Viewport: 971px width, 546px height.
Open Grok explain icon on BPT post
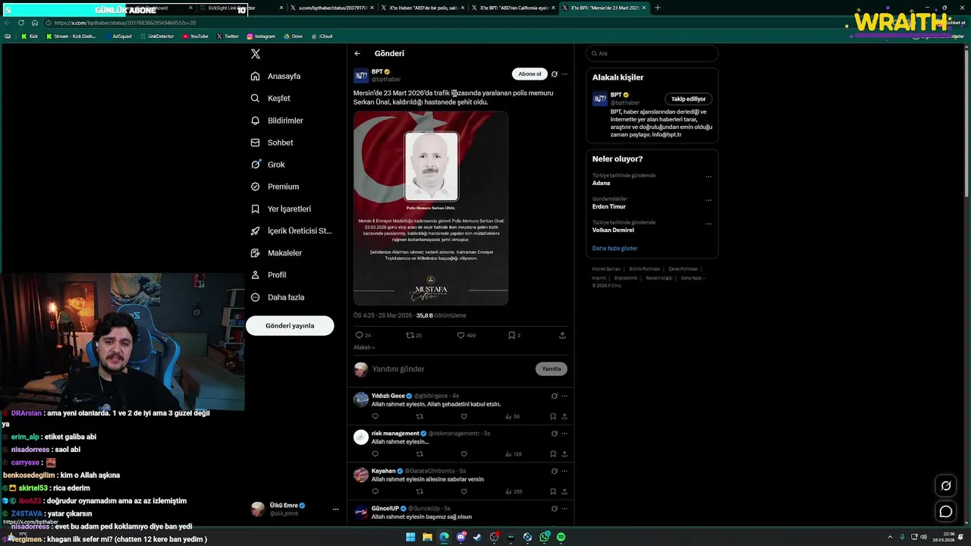point(555,74)
